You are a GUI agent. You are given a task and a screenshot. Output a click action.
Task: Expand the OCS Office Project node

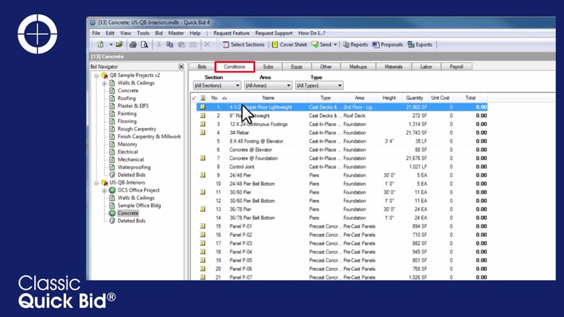coord(104,190)
